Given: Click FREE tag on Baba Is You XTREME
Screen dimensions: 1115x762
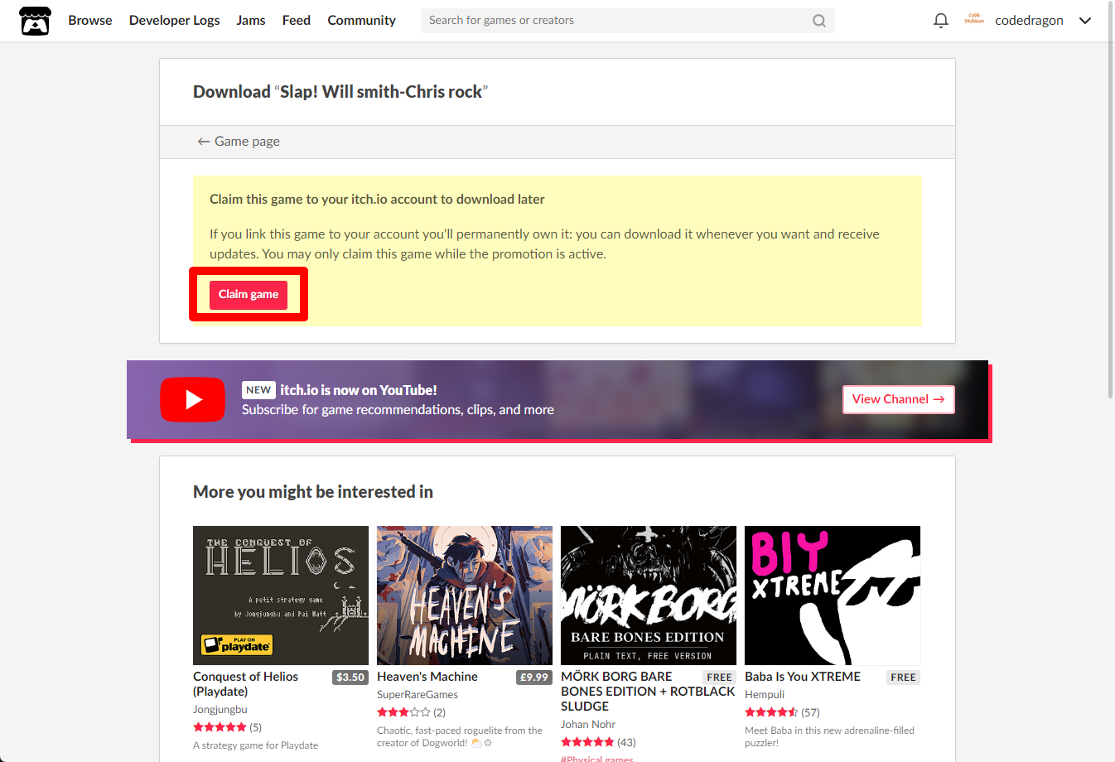Looking at the screenshot, I should point(903,678).
